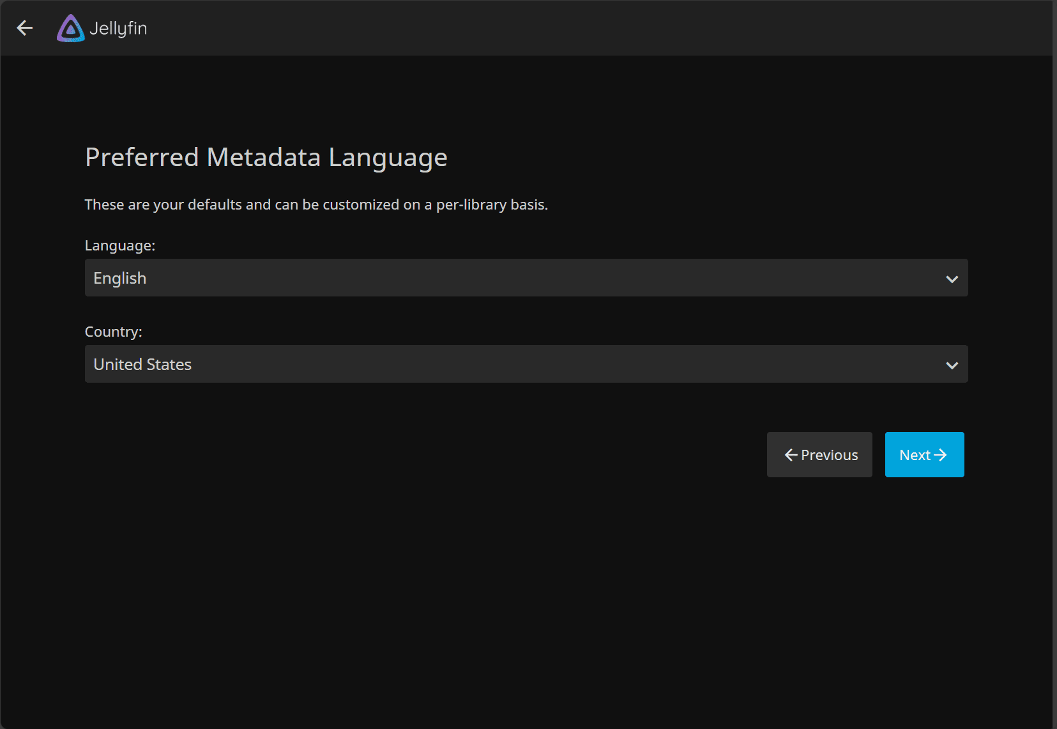Click the Jellyfin wordmark text

[119, 29]
